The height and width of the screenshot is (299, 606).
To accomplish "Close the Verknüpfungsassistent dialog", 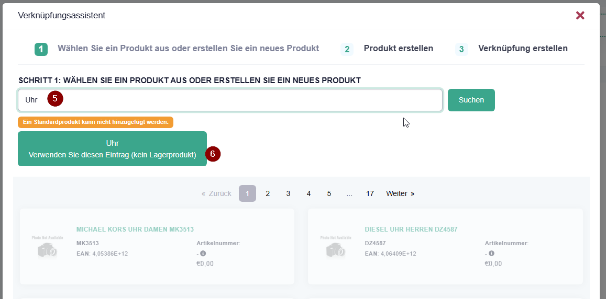I will (580, 15).
